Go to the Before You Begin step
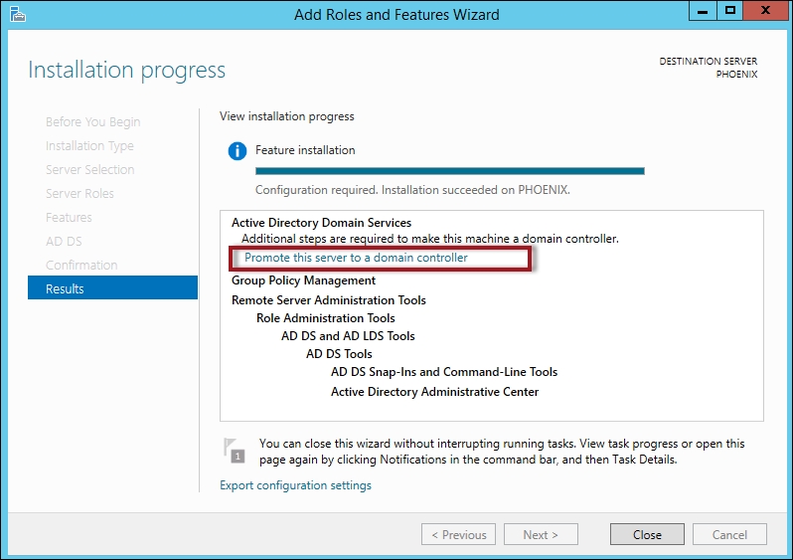Viewport: 793px width, 560px height. click(x=92, y=121)
